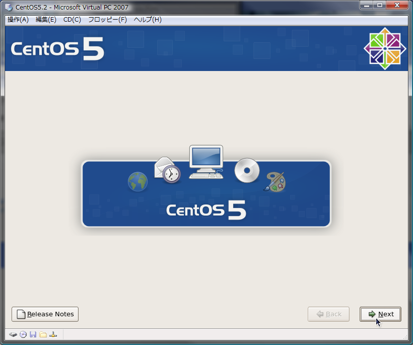The image size is (413, 345).
Task: Click the floppy disk status icon
Action: tap(33, 334)
